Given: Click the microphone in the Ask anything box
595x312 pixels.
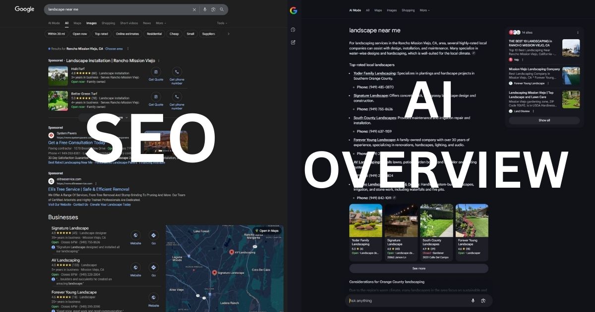Looking at the screenshot, I should [x=473, y=301].
